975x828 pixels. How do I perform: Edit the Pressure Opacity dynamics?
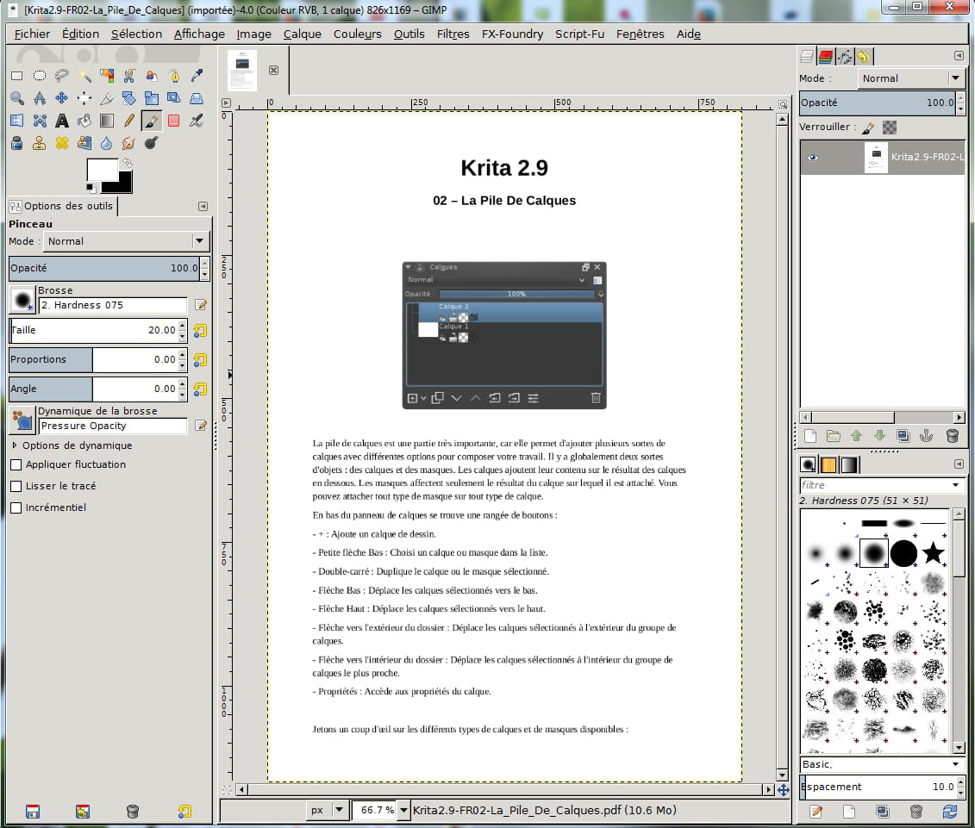(200, 425)
